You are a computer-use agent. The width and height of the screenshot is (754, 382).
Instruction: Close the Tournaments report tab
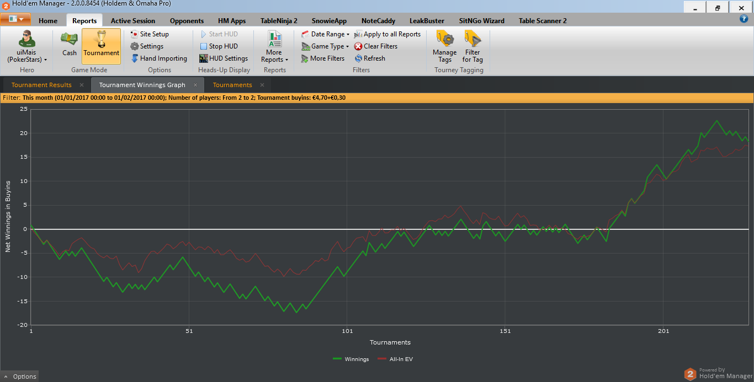[x=262, y=85]
